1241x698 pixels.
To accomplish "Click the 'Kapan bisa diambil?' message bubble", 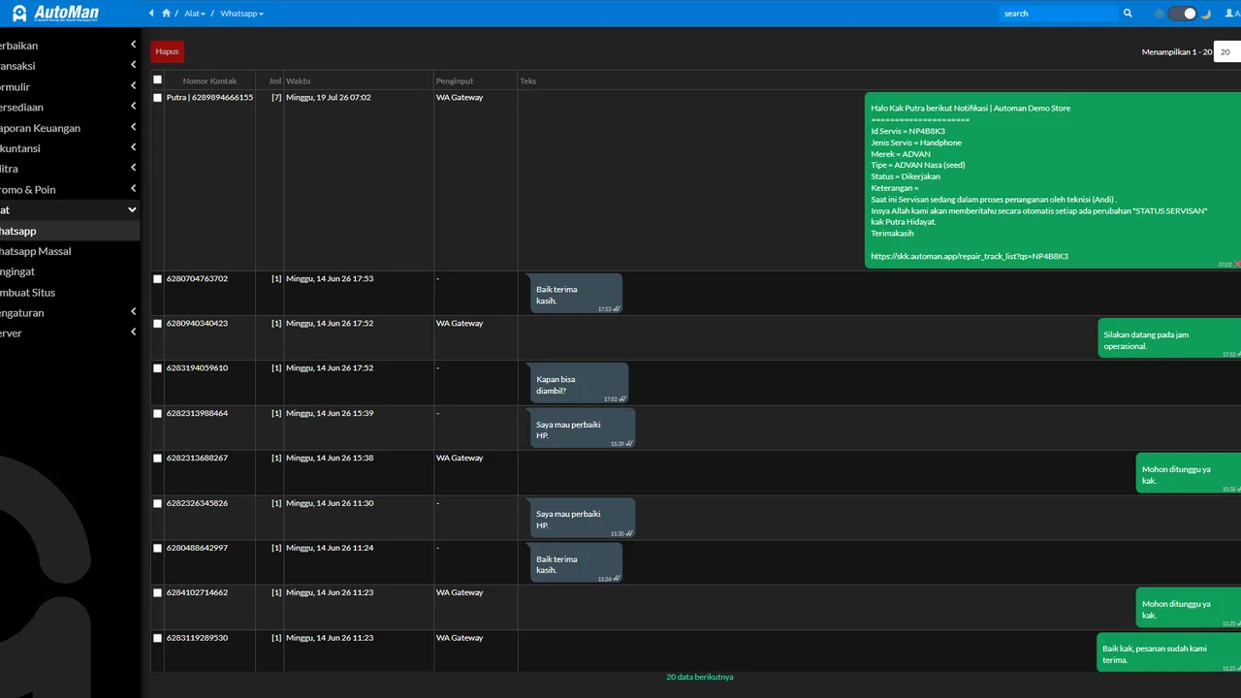I will pyautogui.click(x=579, y=384).
